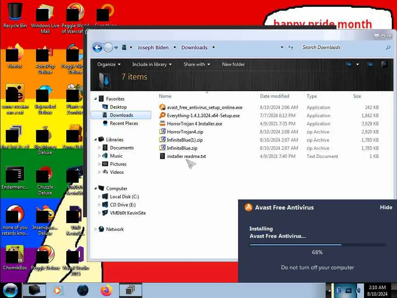Show hidden tray icons arrow

(330, 290)
